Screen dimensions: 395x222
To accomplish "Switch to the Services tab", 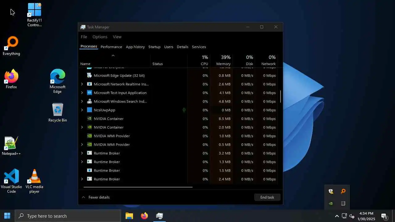I will (x=199, y=47).
